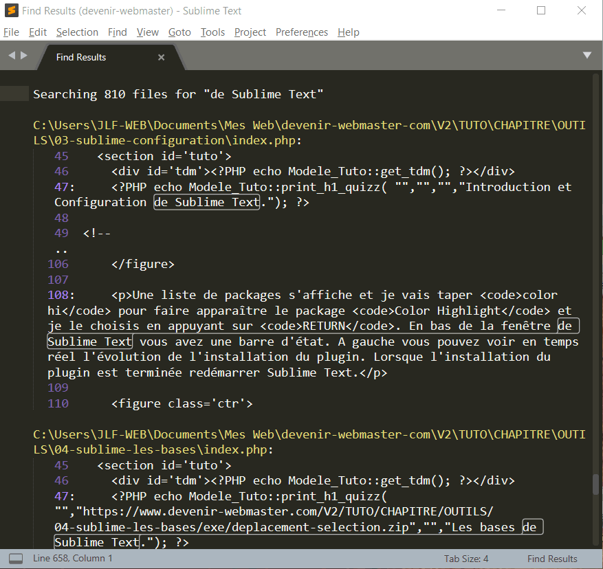Click highlighted "de Sublime Text" after Configuration
The image size is (603, 569).
[x=207, y=202]
